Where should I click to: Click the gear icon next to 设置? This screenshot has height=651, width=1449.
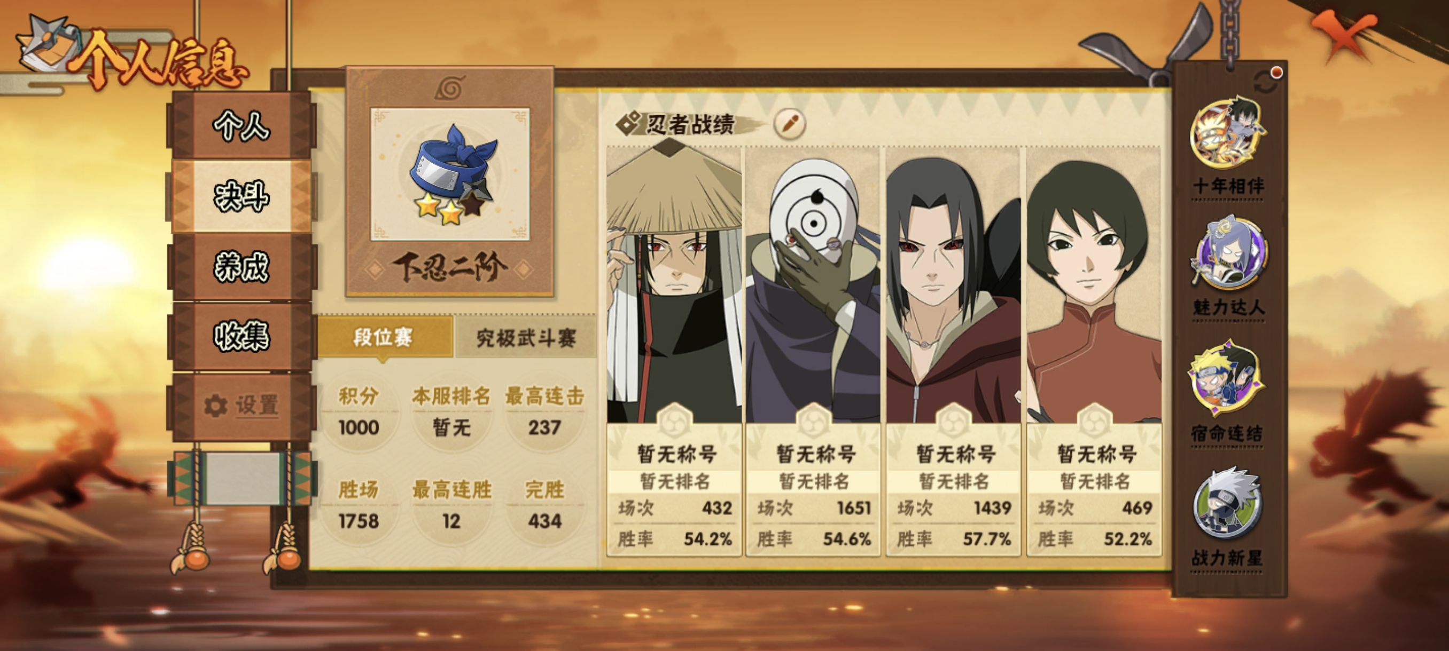tap(215, 406)
